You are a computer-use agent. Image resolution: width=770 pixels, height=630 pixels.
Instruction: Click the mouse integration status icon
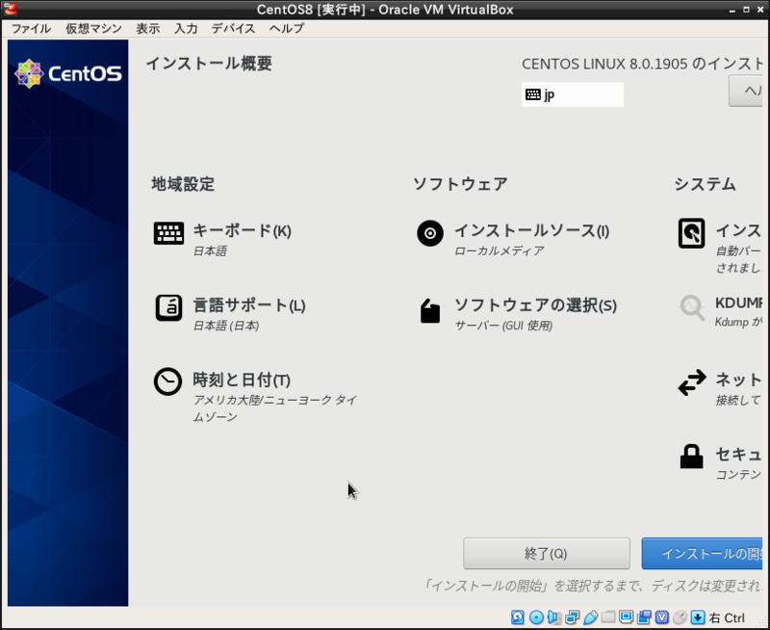680,617
